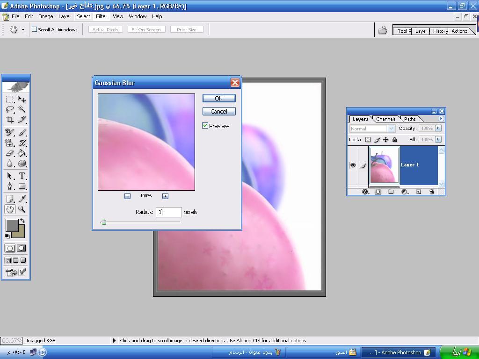Select the Healing Brush tool

(x=10, y=132)
